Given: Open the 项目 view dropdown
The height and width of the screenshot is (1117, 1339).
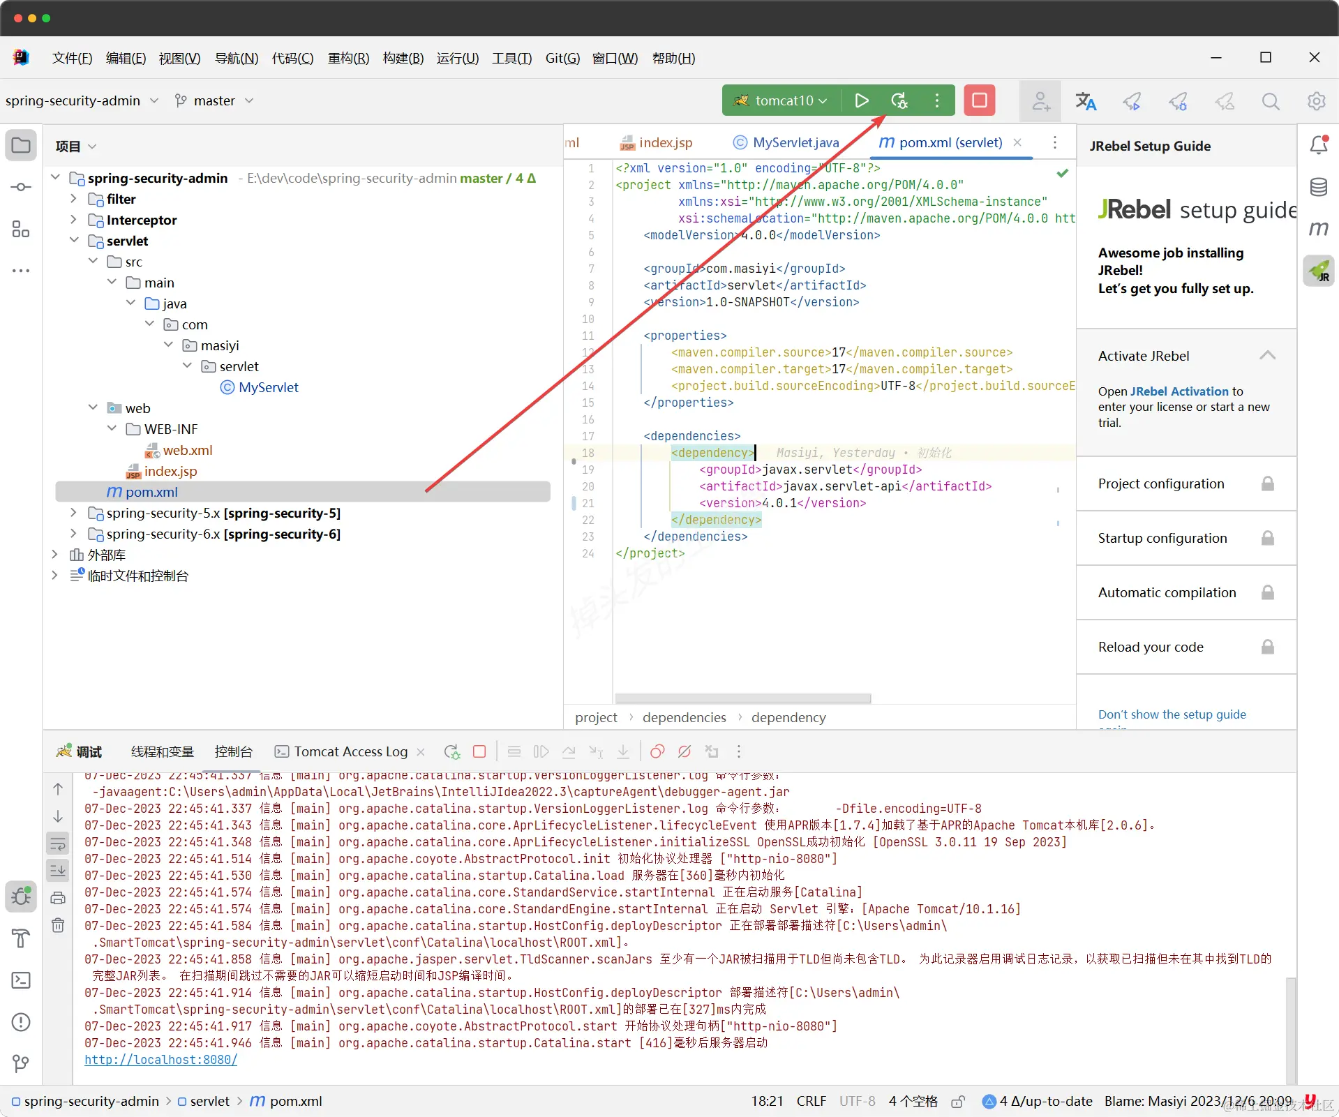Looking at the screenshot, I should (76, 146).
